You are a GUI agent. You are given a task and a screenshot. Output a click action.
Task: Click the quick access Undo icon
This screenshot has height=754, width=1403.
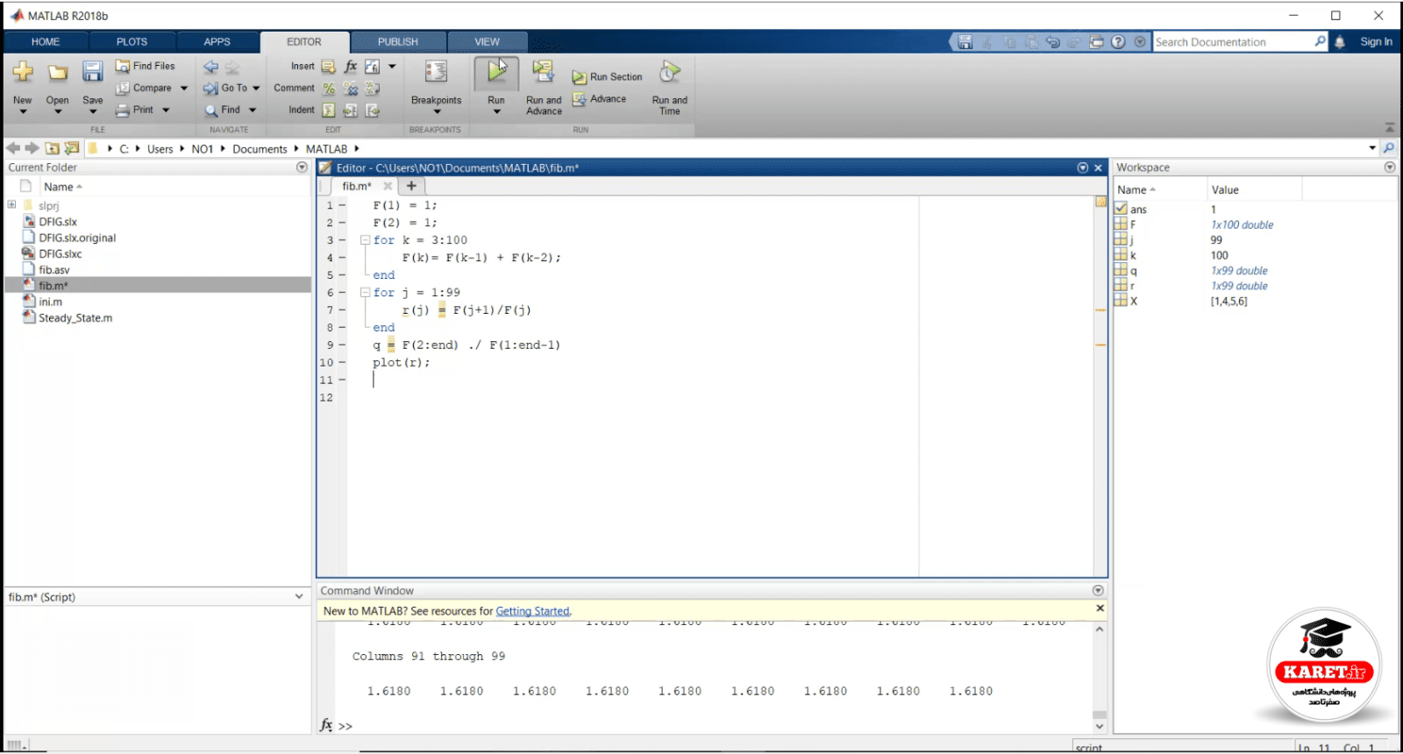point(1053,42)
